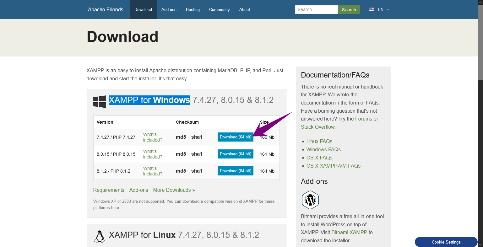Image resolution: width=483 pixels, height=247 pixels.
Task: Download XAMPP 8.1.2 64-bit
Action: tap(235, 171)
